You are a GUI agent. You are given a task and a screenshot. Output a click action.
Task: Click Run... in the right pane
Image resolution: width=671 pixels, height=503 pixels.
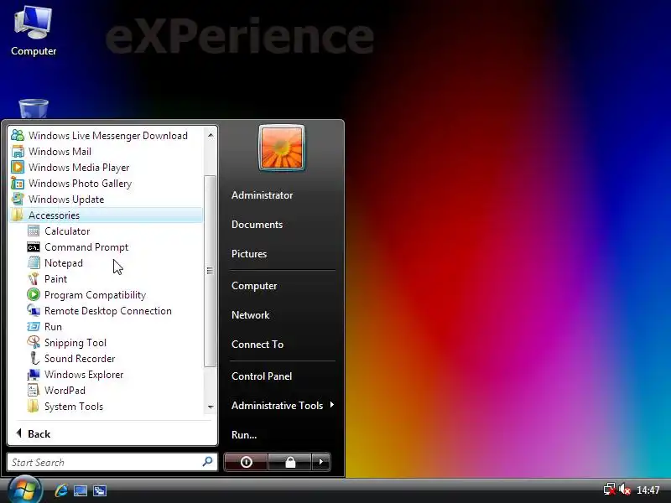pyautogui.click(x=244, y=435)
